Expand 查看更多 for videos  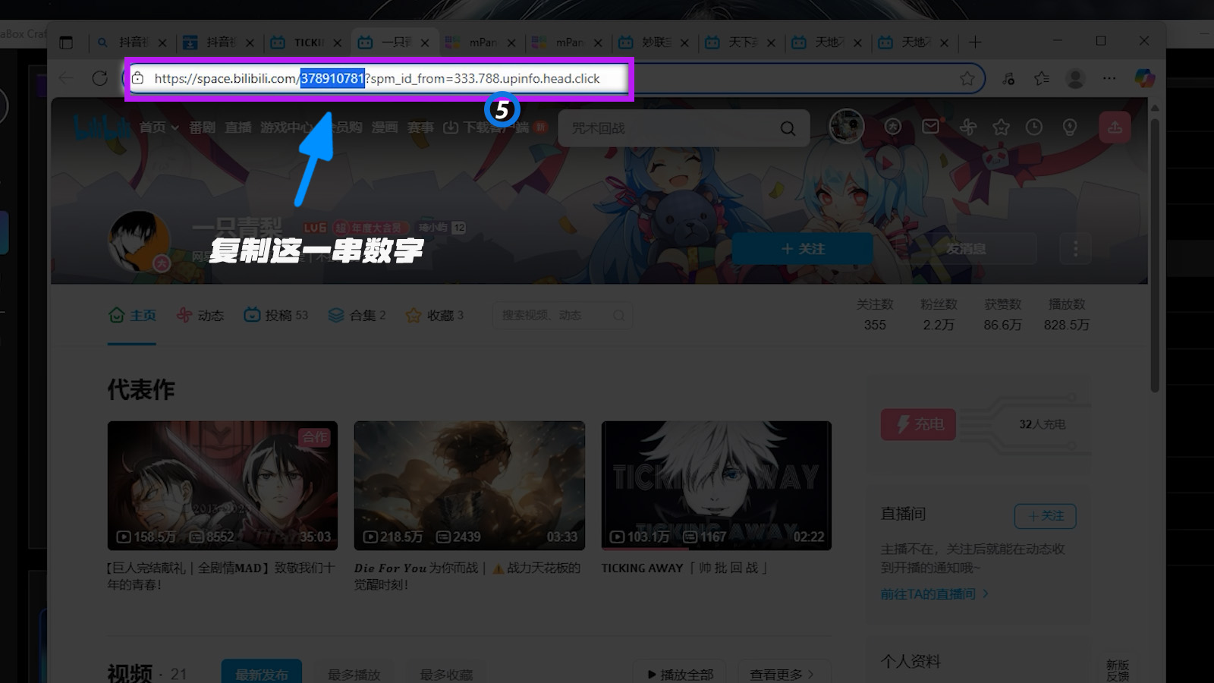783,674
